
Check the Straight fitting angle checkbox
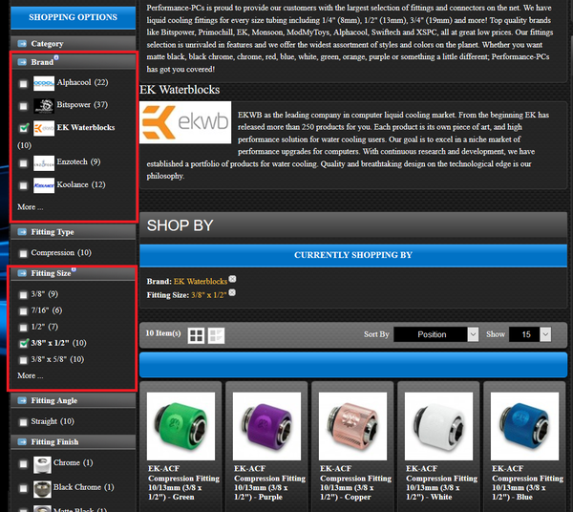point(23,422)
